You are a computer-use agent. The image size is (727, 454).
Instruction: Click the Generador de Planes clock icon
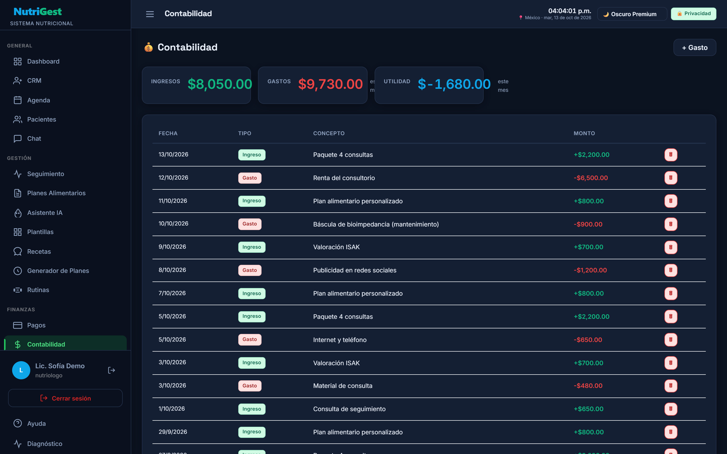coord(17,271)
